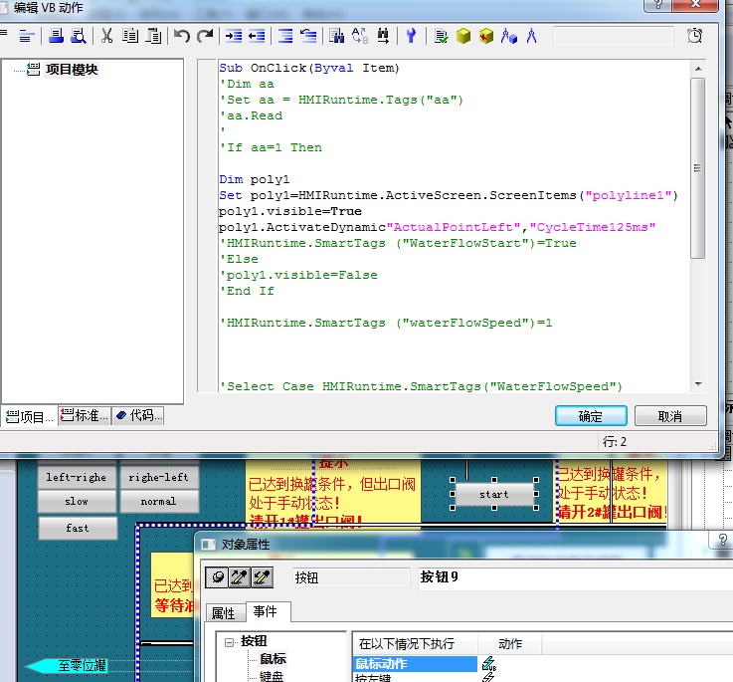Select the normal button in the designer
Image resolution: width=733 pixels, height=682 pixels.
pos(158,502)
